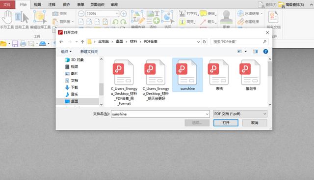
Task: Click Advanced Find (高级查找) at top right
Action: click(291, 4)
